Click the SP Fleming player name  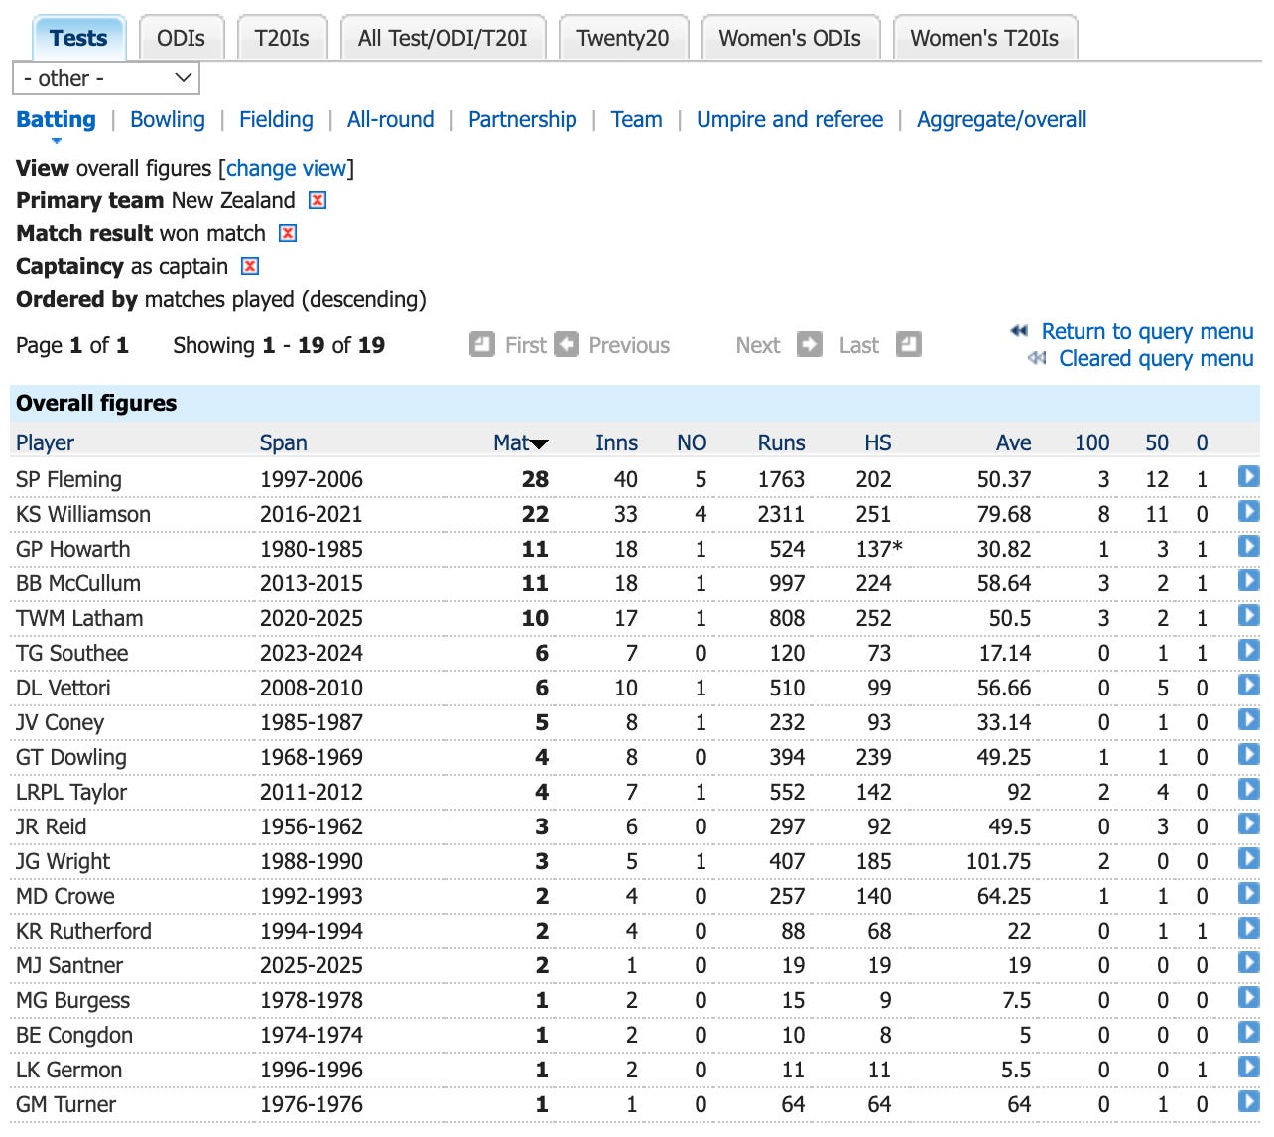pos(68,479)
